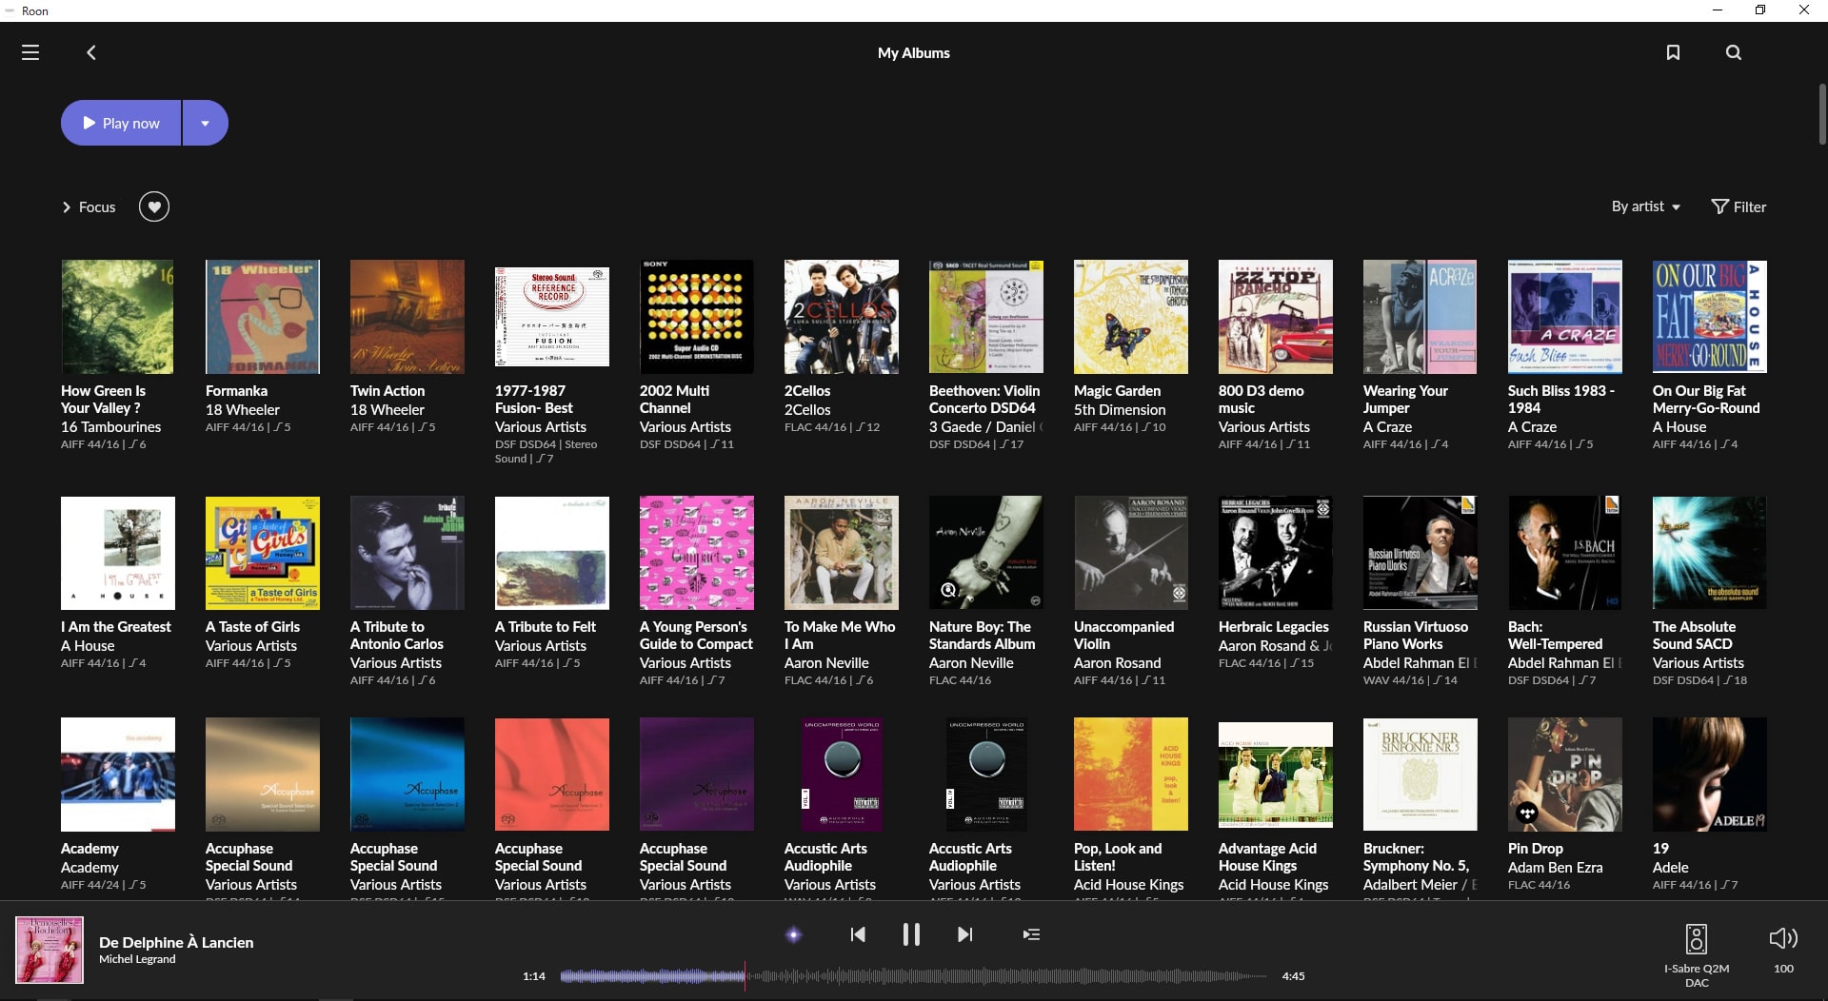Image resolution: width=1828 pixels, height=1001 pixels.
Task: Click artist name 18 Wheeler under Formanka
Action: coord(243,409)
